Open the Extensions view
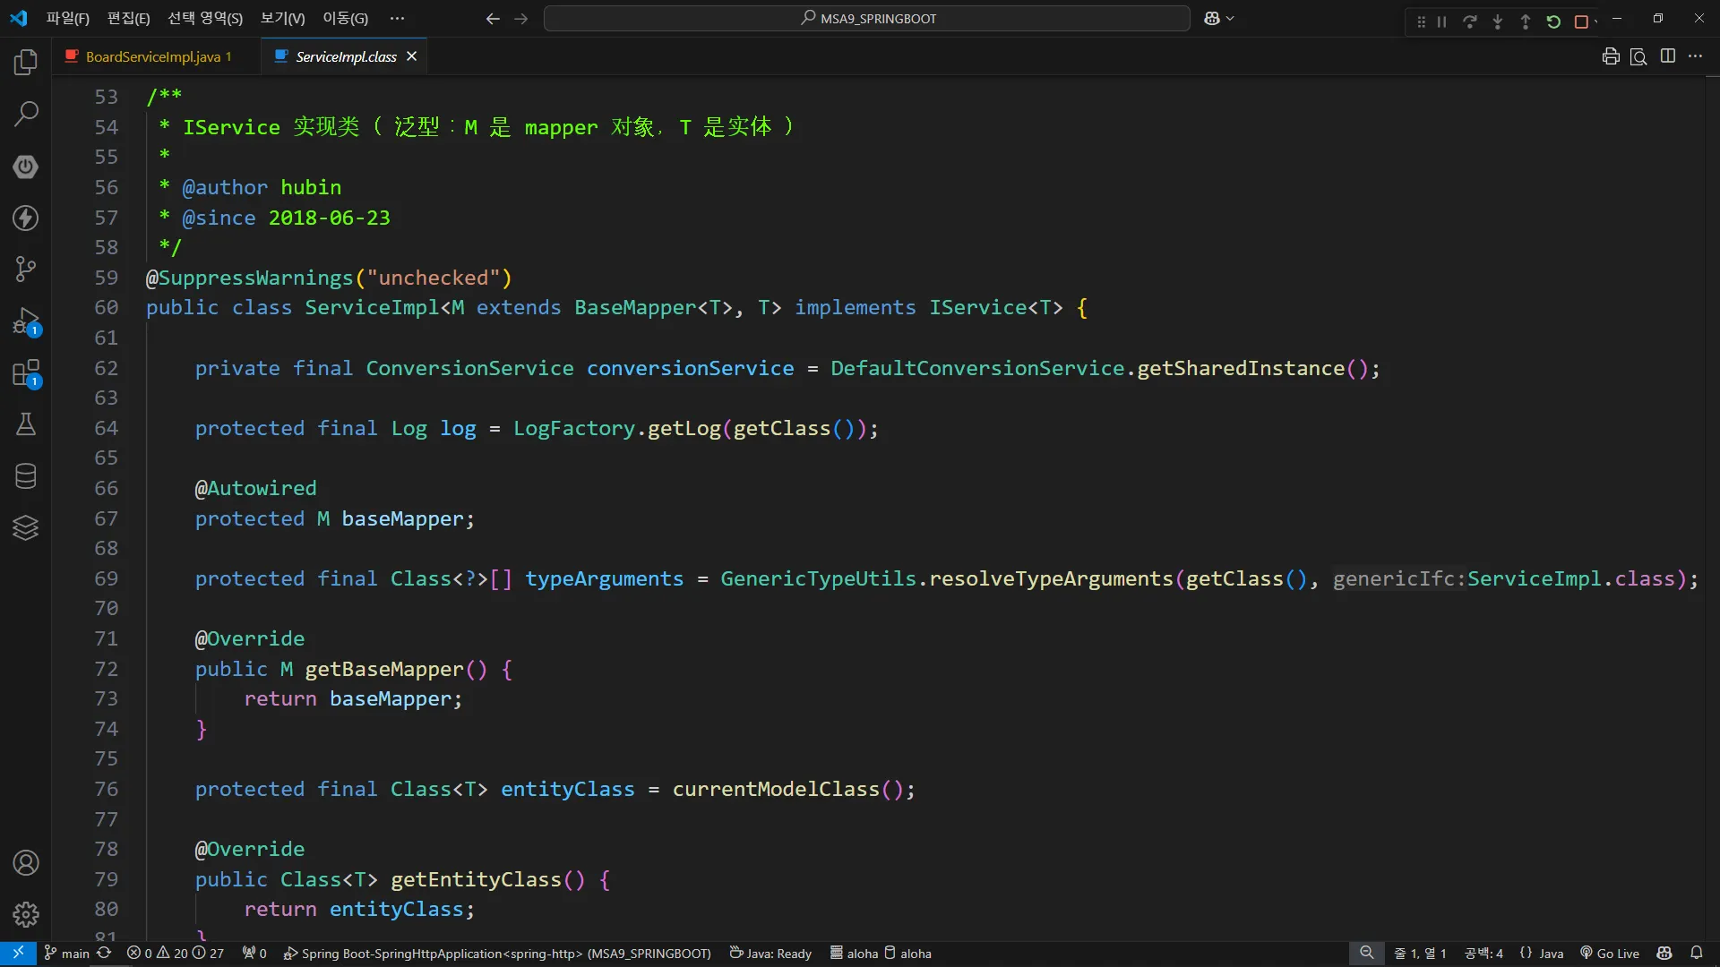This screenshot has width=1720, height=967. pyautogui.click(x=26, y=372)
